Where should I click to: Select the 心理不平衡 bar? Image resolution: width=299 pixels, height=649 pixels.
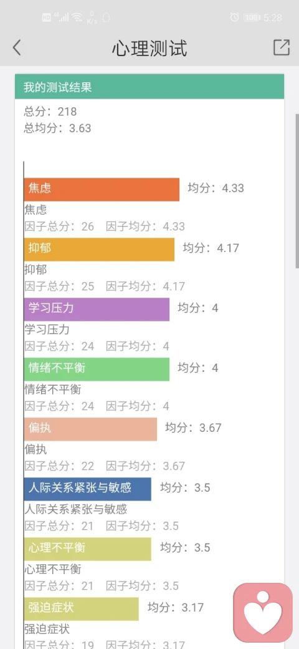pos(88,549)
